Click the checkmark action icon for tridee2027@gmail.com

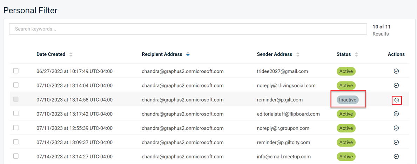click(x=396, y=71)
